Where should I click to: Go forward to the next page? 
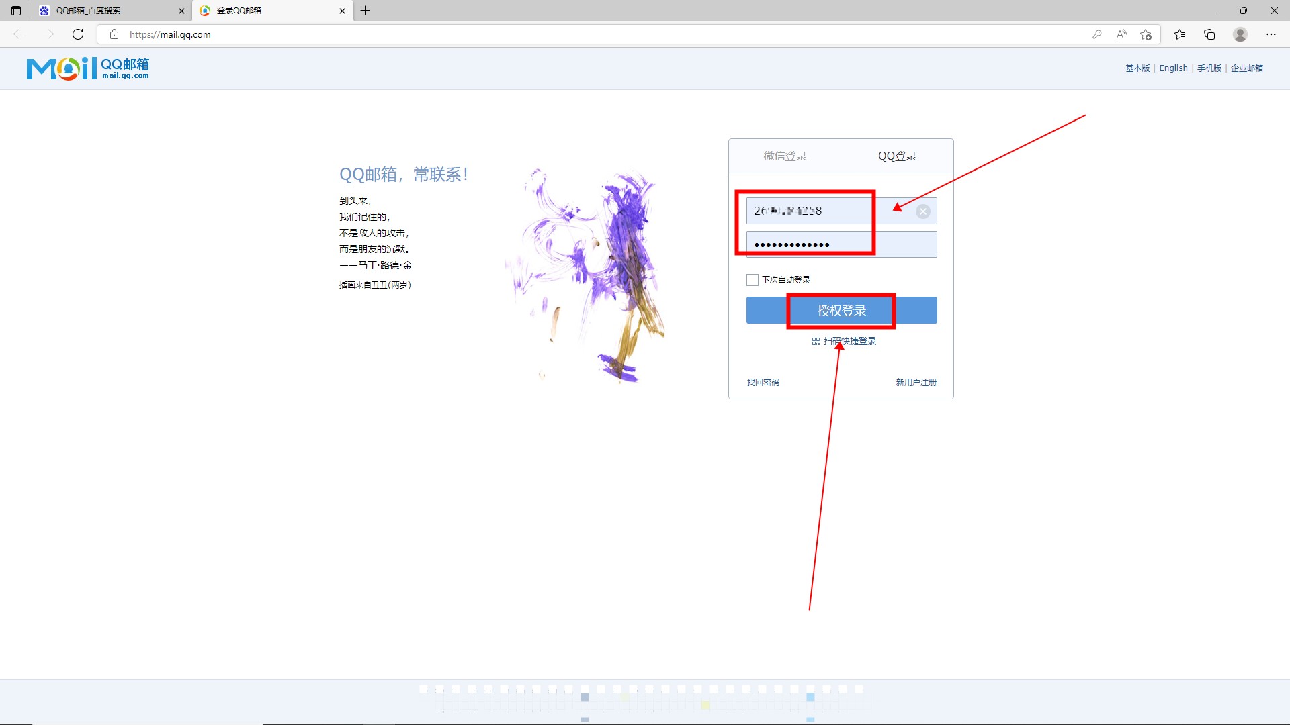pos(48,34)
